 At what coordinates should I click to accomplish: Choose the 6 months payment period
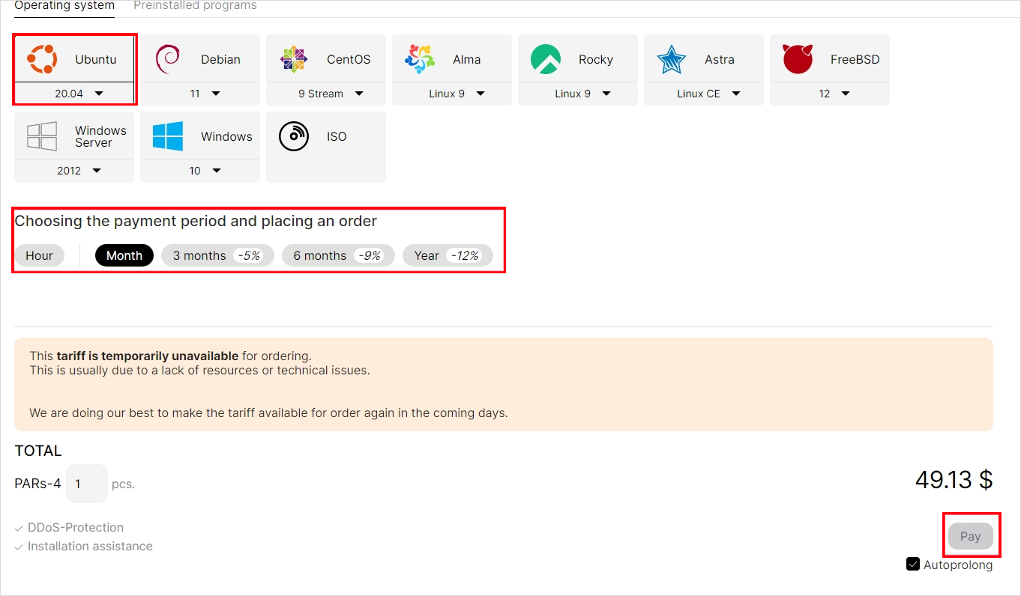click(x=338, y=255)
